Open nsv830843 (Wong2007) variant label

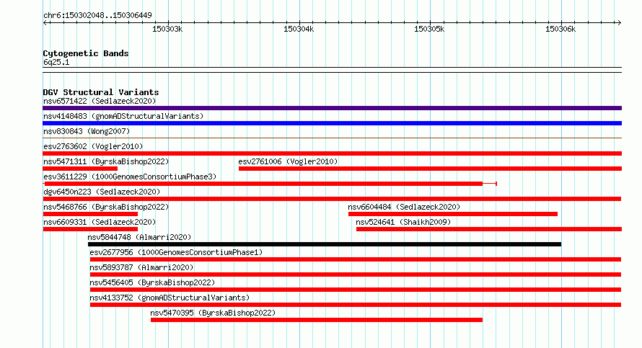click(87, 131)
